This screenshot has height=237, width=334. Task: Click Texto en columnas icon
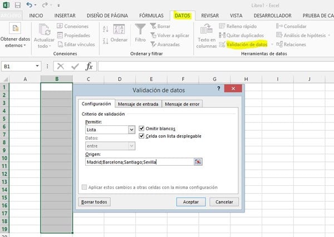pos(206,29)
